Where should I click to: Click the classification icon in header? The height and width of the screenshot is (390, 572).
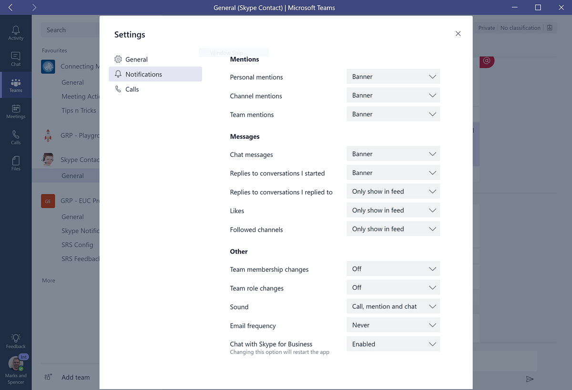(x=550, y=28)
